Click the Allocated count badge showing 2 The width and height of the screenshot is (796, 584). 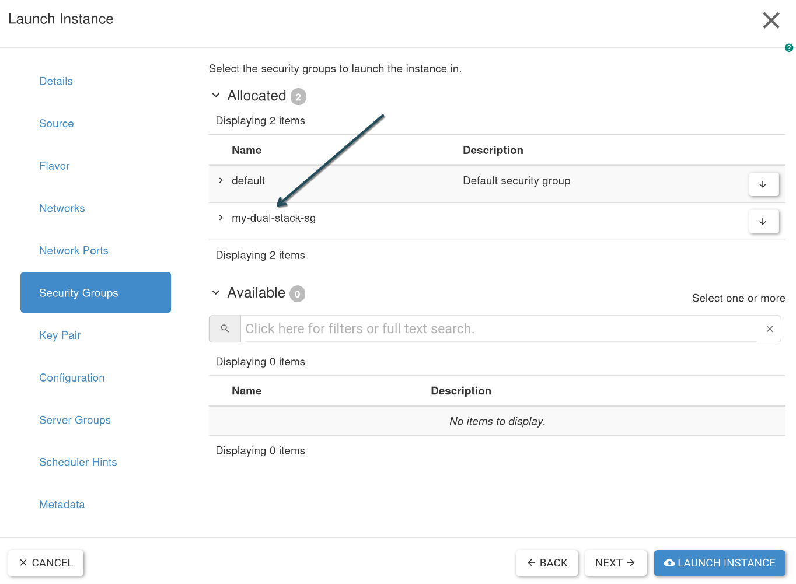point(298,97)
